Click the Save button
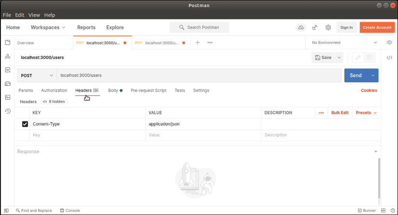Screen dimensions: 398x215 (323, 58)
